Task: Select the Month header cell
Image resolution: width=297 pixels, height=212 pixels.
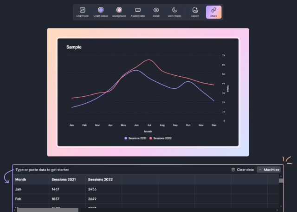Action: point(31,179)
